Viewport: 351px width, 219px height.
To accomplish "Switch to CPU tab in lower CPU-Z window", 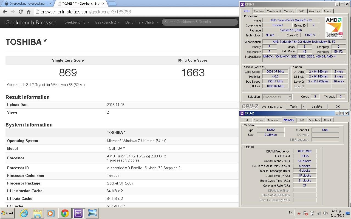I will pos(247,120).
